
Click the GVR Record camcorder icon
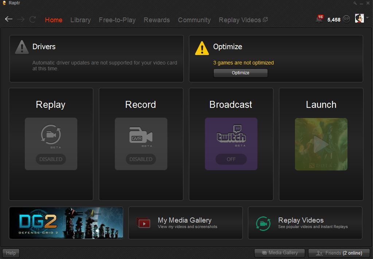coord(141,135)
